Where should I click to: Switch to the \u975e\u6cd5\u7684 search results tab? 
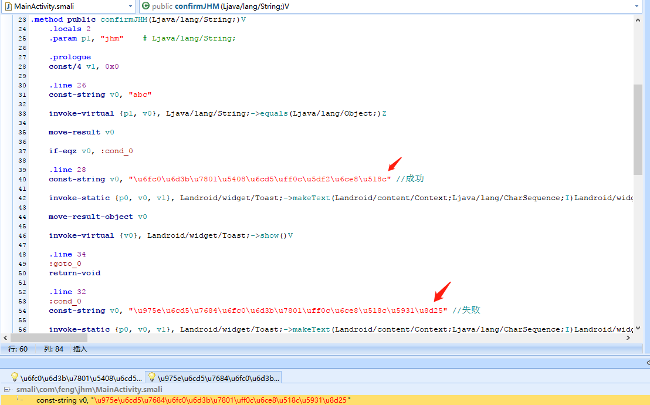(x=214, y=377)
